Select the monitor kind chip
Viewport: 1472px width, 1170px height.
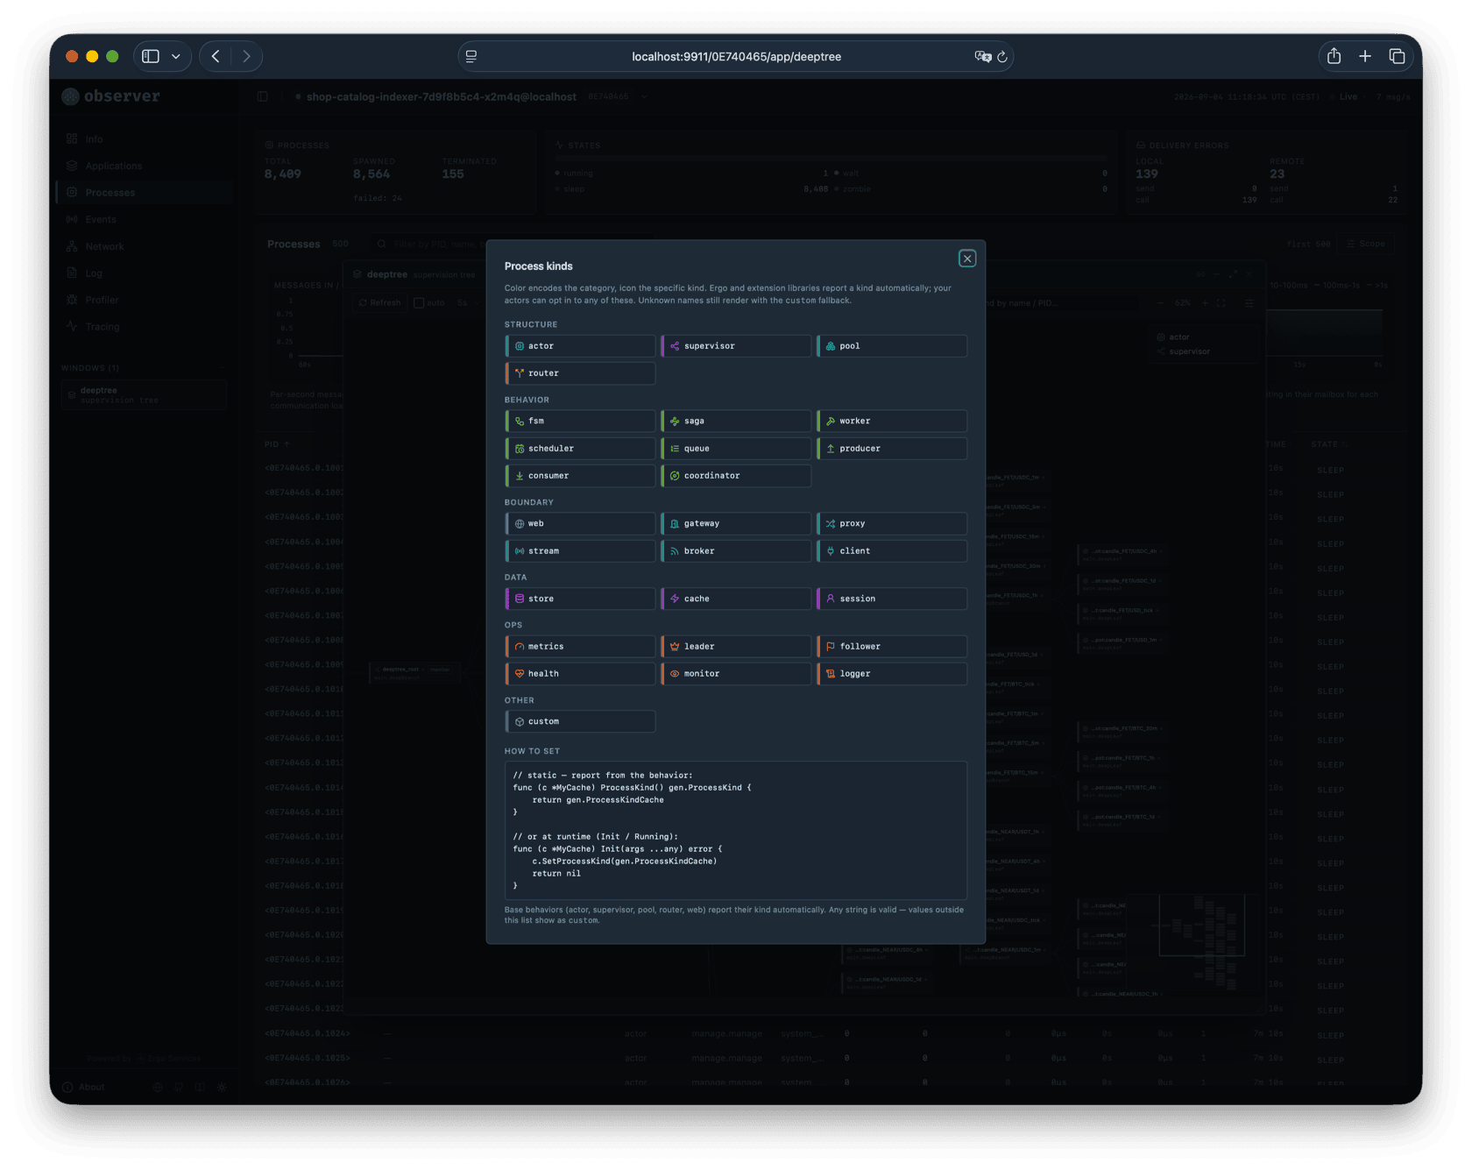[x=736, y=674]
